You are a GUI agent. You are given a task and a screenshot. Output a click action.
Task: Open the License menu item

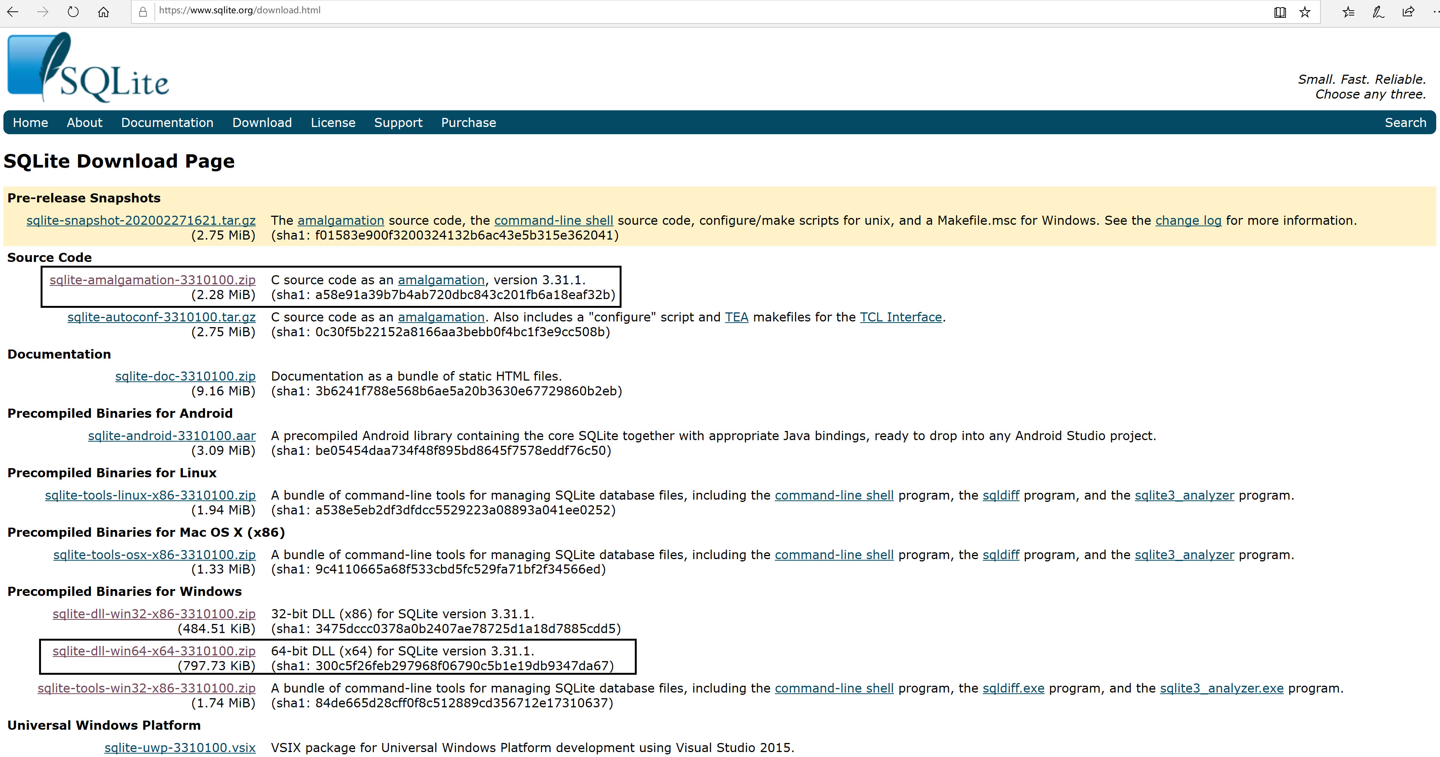click(x=333, y=122)
